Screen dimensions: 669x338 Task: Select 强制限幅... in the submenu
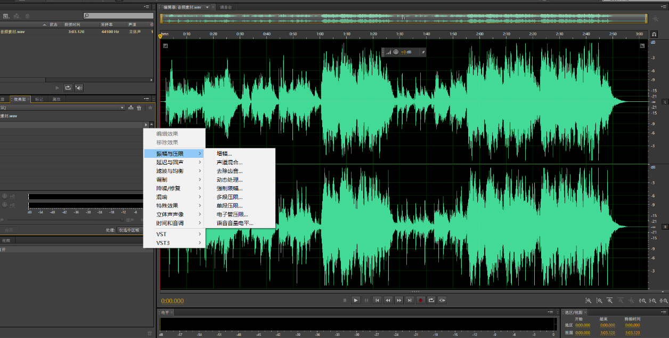click(230, 188)
